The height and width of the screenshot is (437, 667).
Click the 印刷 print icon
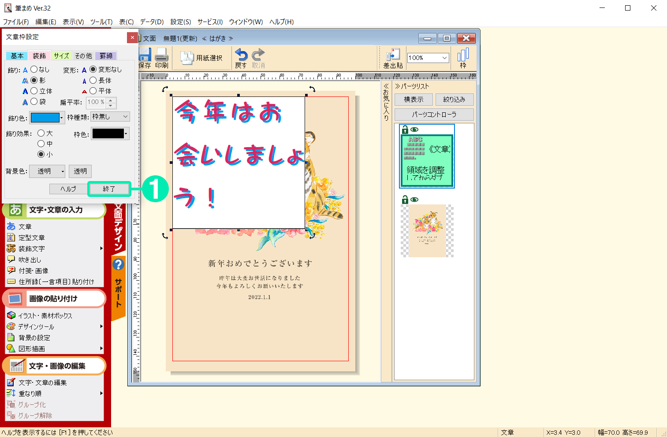[162, 57]
